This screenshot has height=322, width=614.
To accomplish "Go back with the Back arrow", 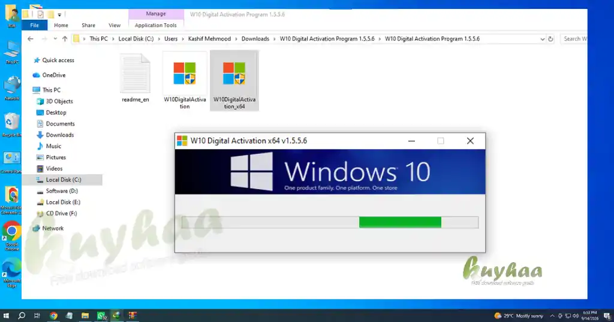I will point(31,39).
